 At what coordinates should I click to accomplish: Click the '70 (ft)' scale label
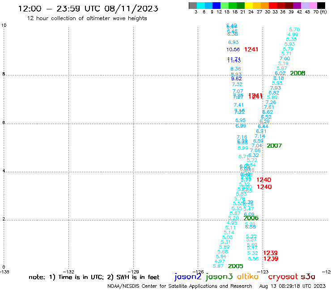[320, 12]
